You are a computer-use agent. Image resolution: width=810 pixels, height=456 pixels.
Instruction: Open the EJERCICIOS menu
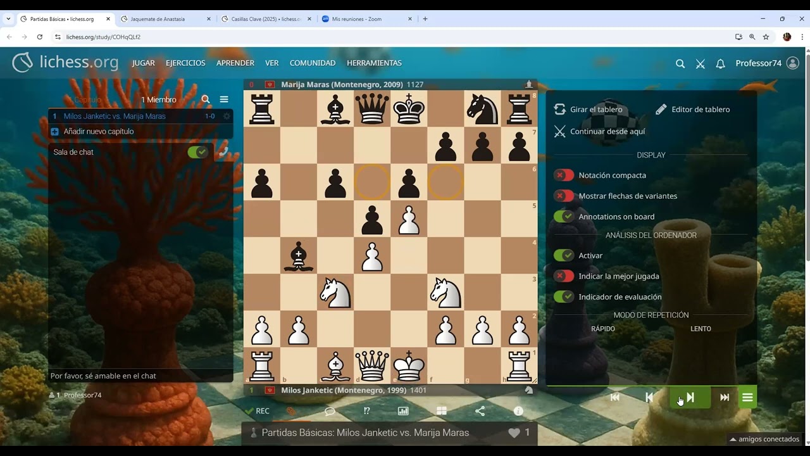coord(185,63)
